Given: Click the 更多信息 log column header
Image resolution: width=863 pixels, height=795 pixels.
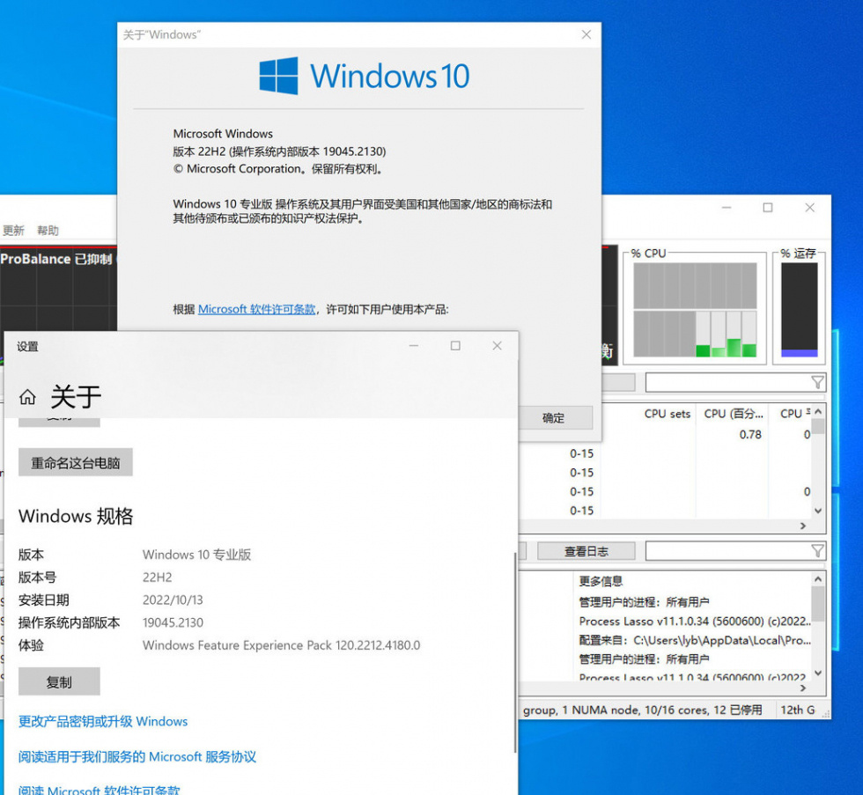Looking at the screenshot, I should (x=601, y=581).
